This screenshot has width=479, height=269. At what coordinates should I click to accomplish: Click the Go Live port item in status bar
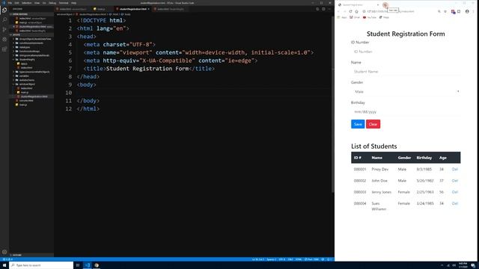pos(311,259)
